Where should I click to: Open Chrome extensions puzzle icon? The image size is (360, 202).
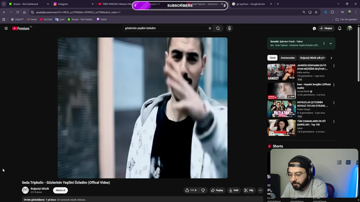(x=332, y=12)
